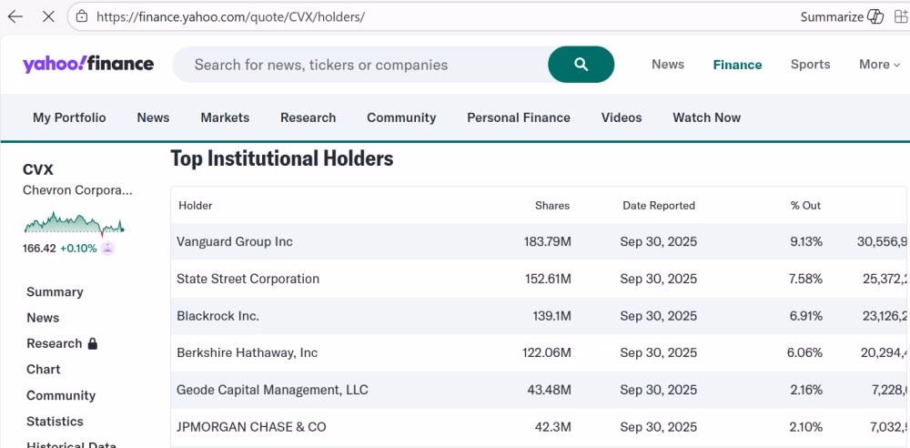Go to the Personal Finance section
Image resolution: width=910 pixels, height=448 pixels.
tap(518, 117)
